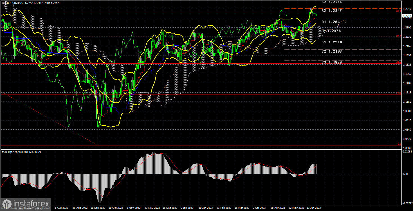Viewport: 413px width, 211px height.
Task: Click the 50.0 Fibonacci level label
Action: [399, 36]
